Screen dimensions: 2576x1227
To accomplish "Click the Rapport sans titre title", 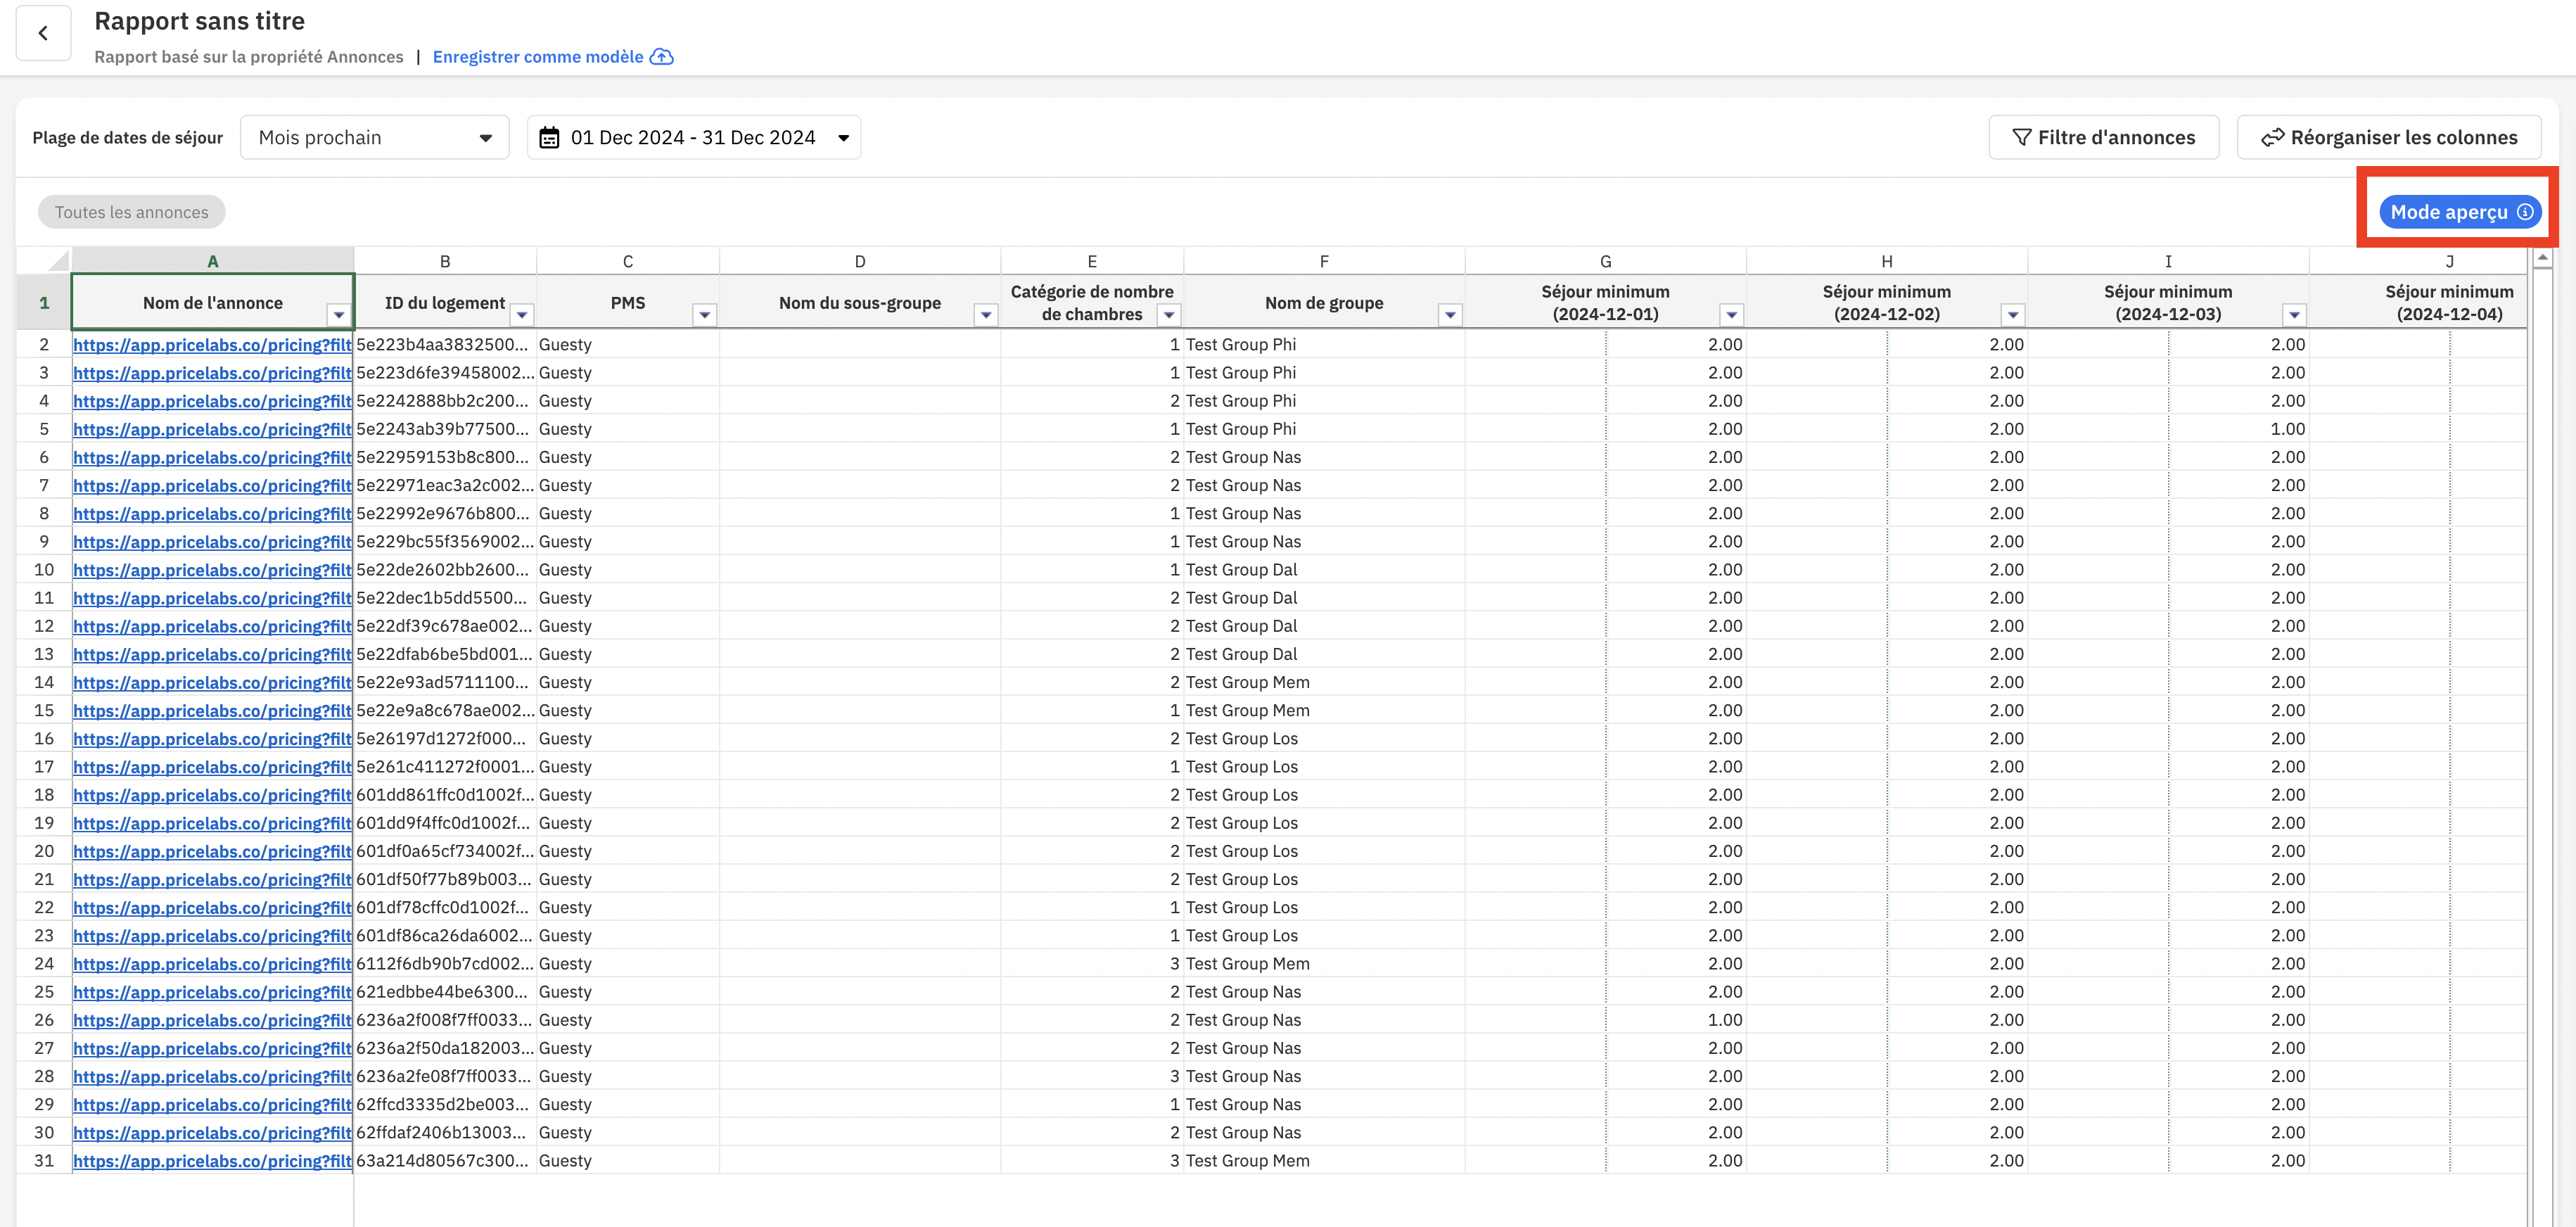I will click(200, 21).
